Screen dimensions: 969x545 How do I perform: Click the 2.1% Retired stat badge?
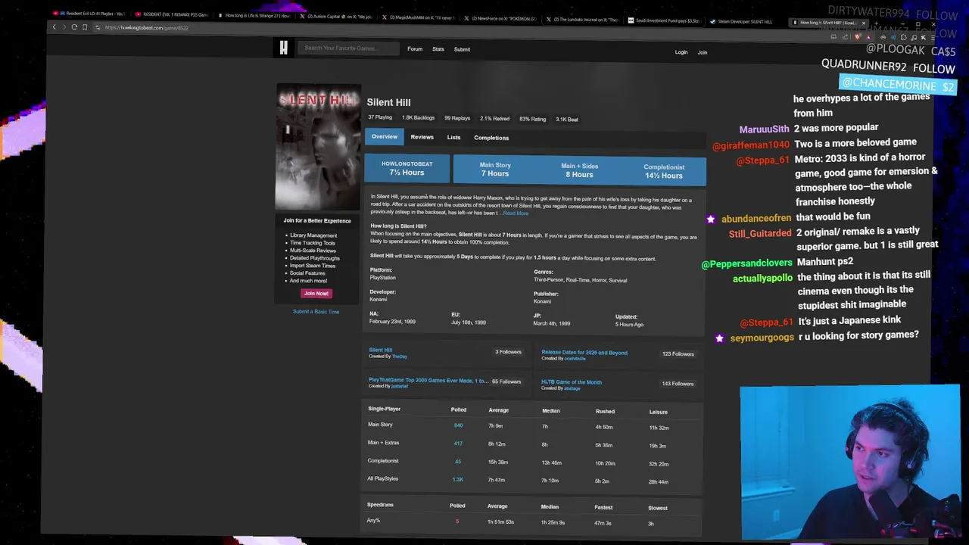494,119
